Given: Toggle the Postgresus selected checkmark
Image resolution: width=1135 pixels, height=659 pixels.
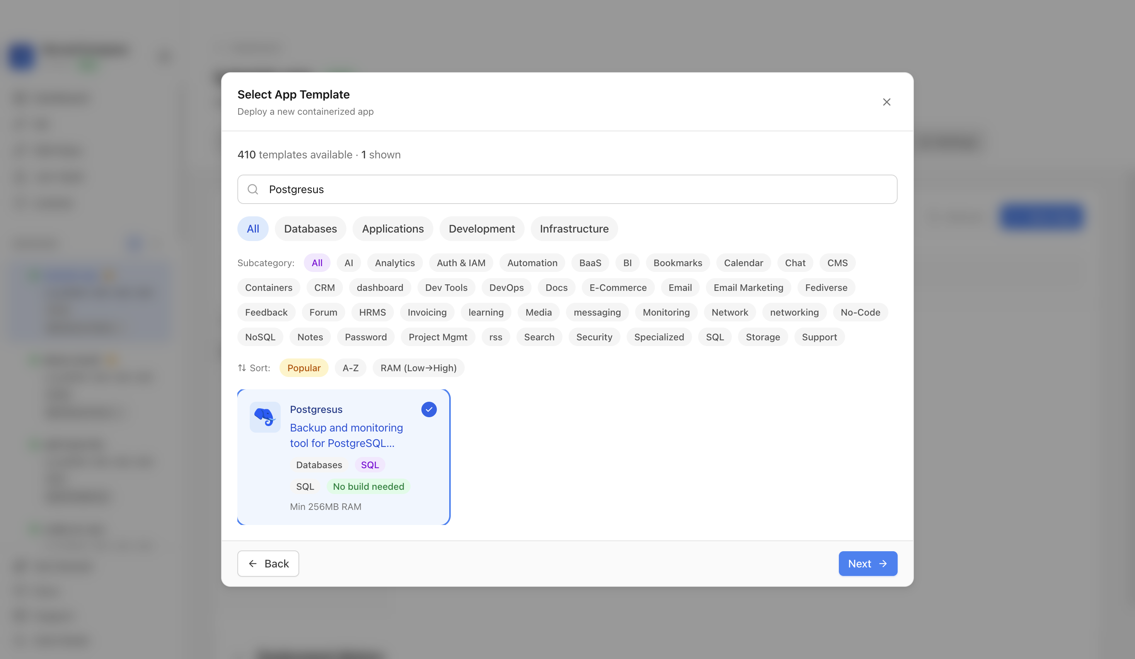Looking at the screenshot, I should click(429, 409).
